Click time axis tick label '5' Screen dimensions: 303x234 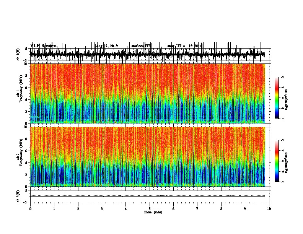[150, 209]
